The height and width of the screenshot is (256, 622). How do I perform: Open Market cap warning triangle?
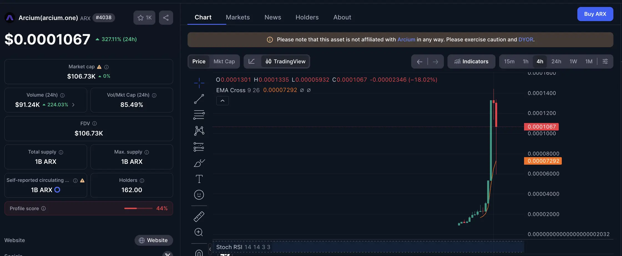(99, 67)
